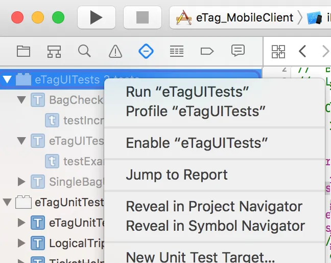Click the Run (play) button in toolbar
Screen dimensions: 331x263
pyautogui.click(x=96, y=18)
